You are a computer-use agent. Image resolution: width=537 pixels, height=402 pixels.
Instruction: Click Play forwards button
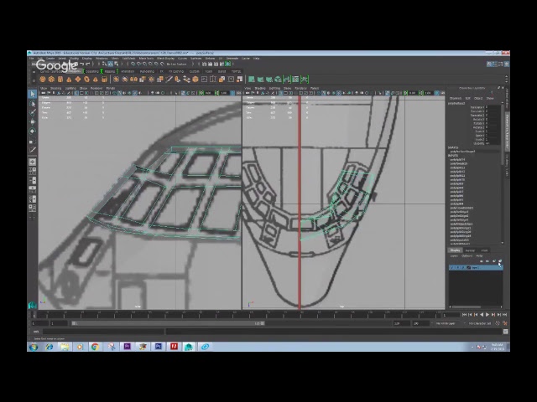click(487, 315)
